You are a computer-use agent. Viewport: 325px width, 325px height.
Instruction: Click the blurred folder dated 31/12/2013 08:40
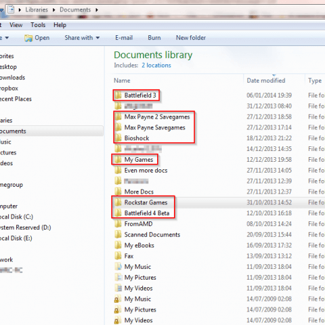pyautogui.click(x=138, y=106)
